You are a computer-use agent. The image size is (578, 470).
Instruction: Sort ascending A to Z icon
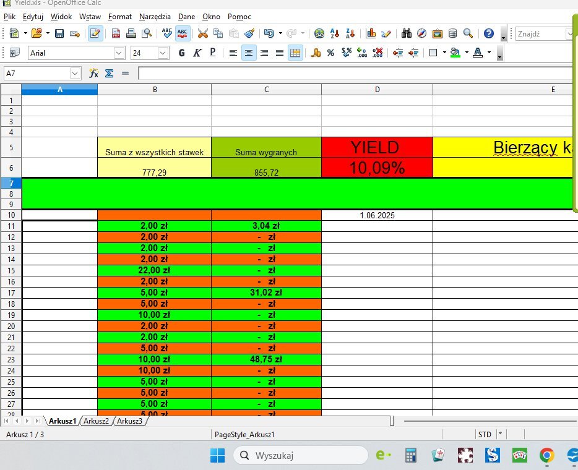point(335,33)
